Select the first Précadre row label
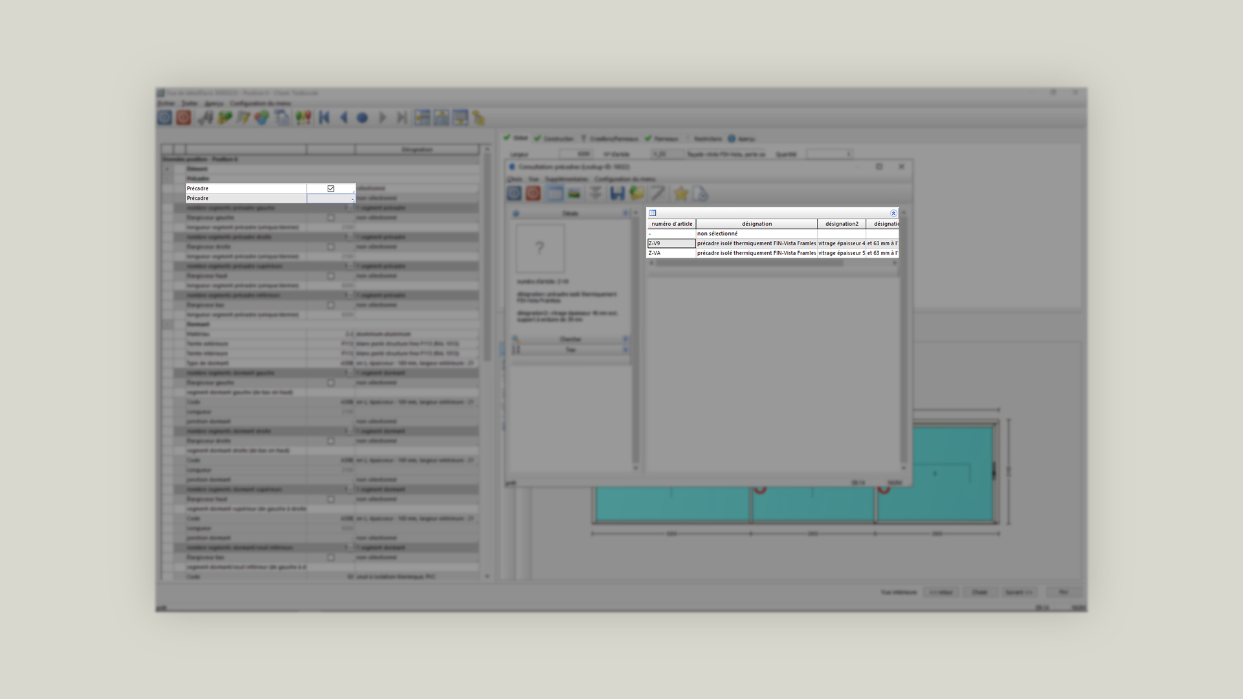 point(246,188)
